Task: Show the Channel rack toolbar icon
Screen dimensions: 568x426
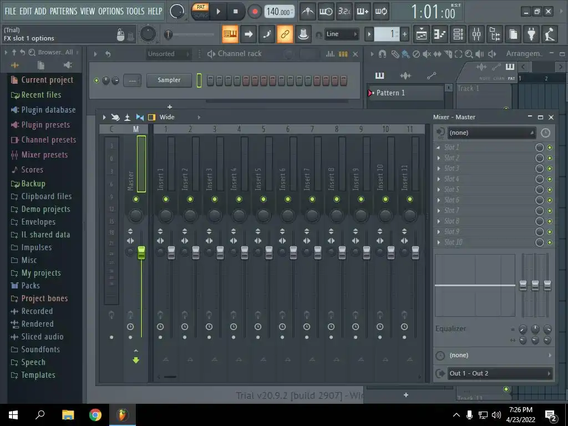Action: point(458,34)
